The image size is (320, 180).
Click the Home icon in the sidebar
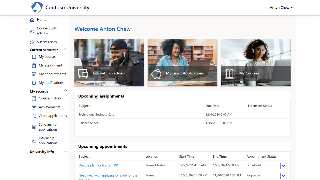(x=32, y=19)
